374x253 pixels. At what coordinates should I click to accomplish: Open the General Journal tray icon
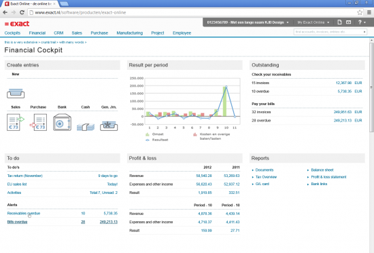[x=109, y=126]
